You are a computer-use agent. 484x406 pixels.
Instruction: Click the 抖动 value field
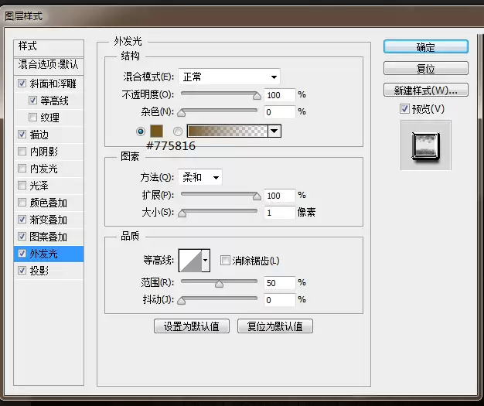pyautogui.click(x=280, y=300)
